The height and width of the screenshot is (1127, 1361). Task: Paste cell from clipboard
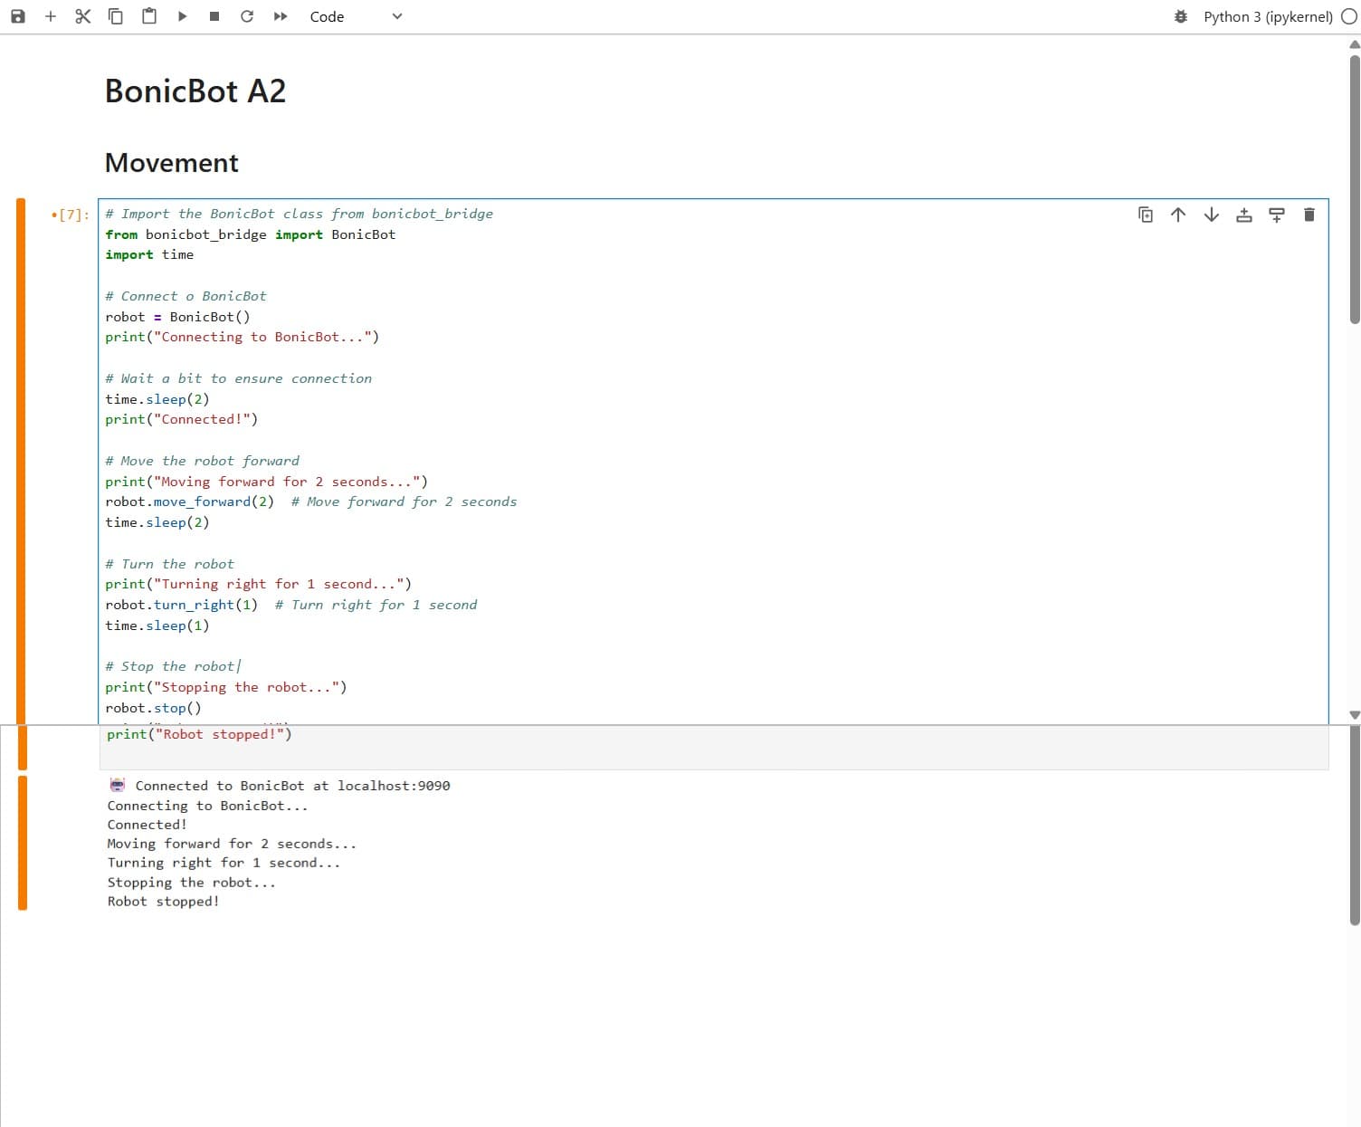pos(149,15)
